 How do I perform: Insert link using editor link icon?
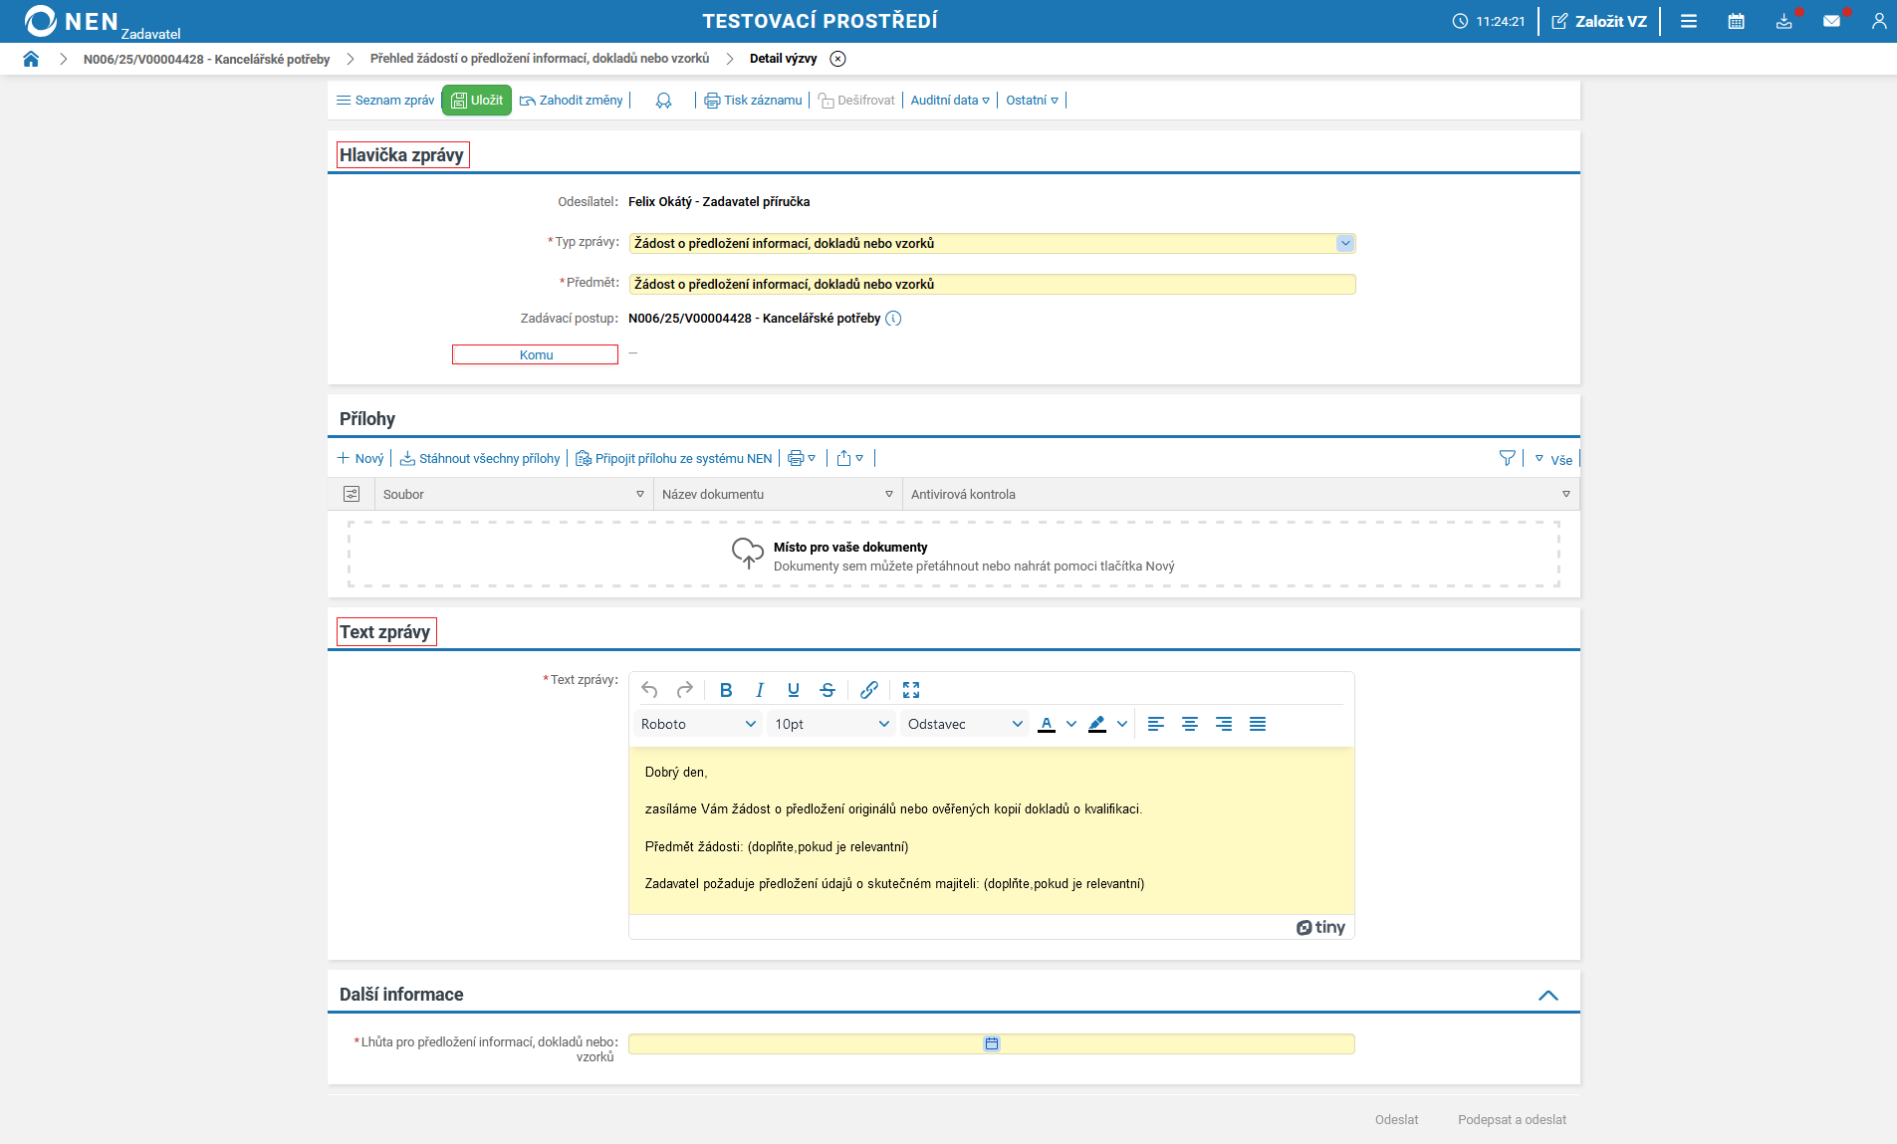point(869,690)
